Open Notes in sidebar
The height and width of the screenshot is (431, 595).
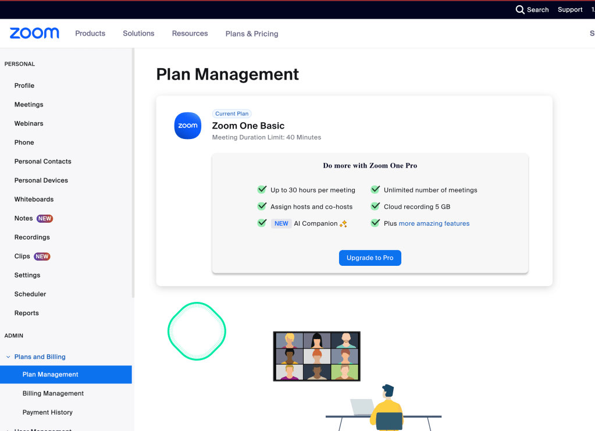(23, 219)
